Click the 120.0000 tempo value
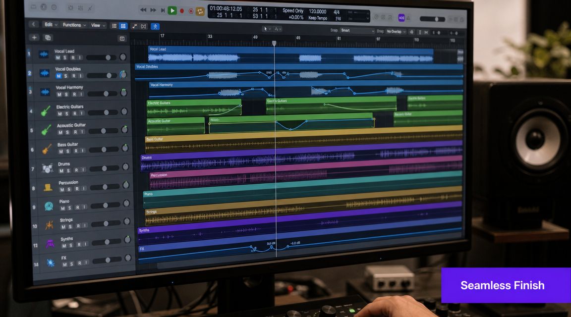Image resolution: width=571 pixels, height=317 pixels. 318,11
